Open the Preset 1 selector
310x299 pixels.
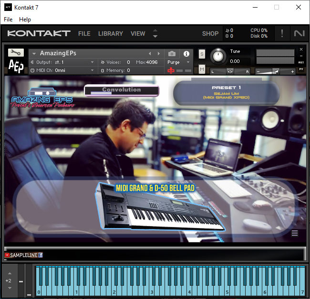coord(227,92)
